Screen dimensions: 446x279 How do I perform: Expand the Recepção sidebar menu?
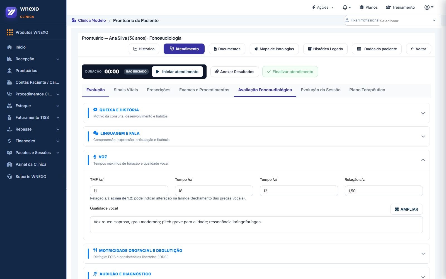(x=58, y=59)
